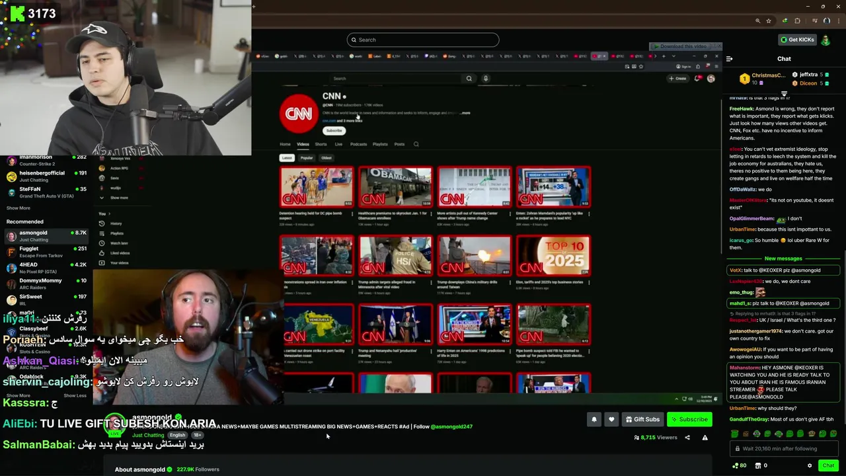Open Fugglet recommended channel
Viewport: 846px width, 476px height.
46,252
